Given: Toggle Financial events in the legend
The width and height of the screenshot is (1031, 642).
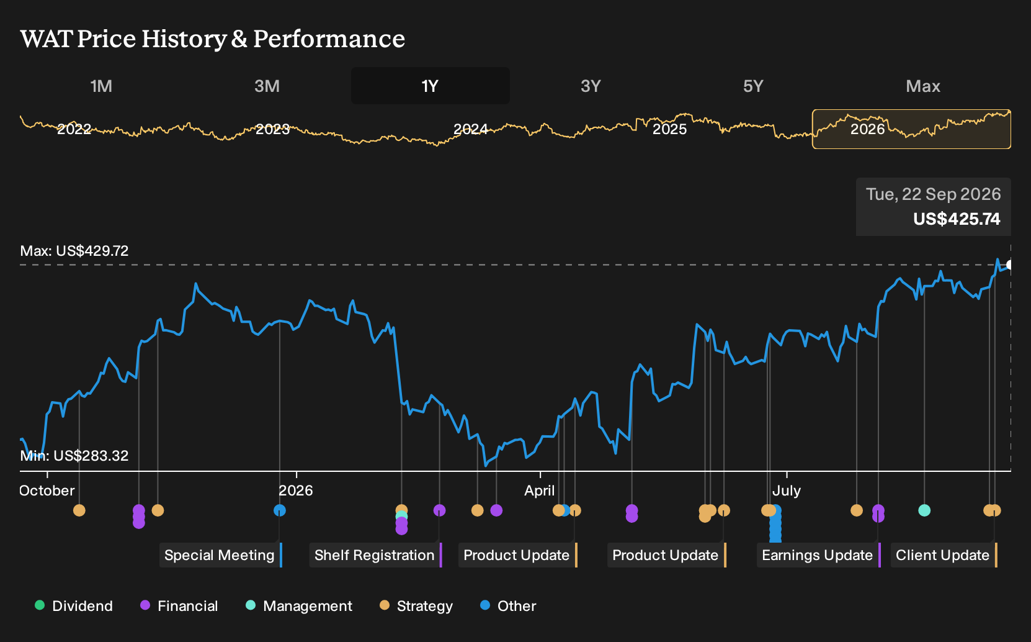Looking at the screenshot, I should point(179,606).
